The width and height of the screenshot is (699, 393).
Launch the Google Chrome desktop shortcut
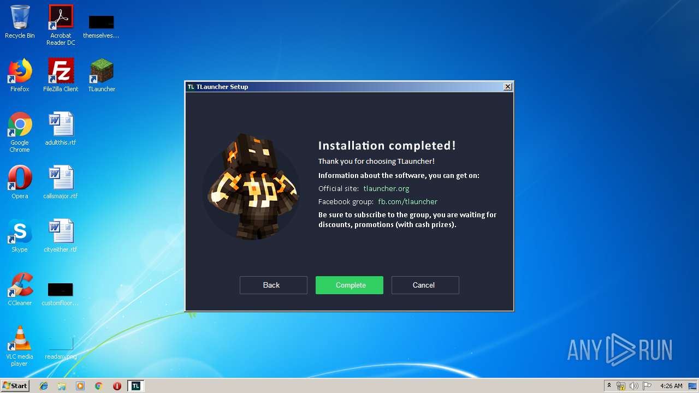coord(20,132)
